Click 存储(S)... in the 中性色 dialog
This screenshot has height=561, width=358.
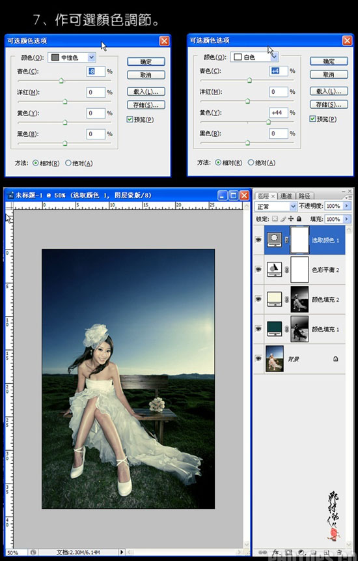coord(146,105)
